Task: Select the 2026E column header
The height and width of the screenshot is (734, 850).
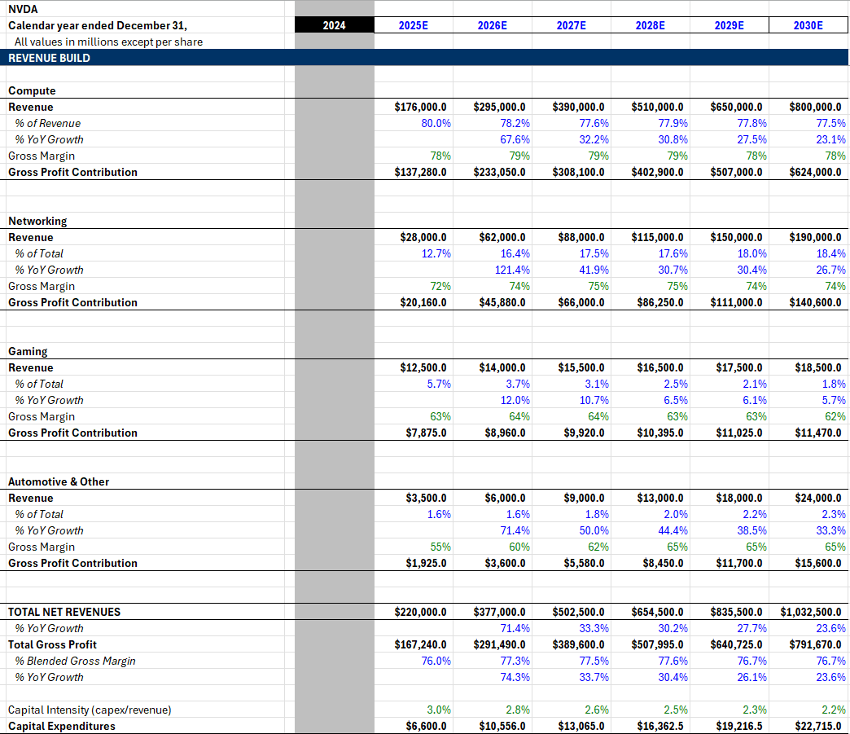Action: point(492,25)
